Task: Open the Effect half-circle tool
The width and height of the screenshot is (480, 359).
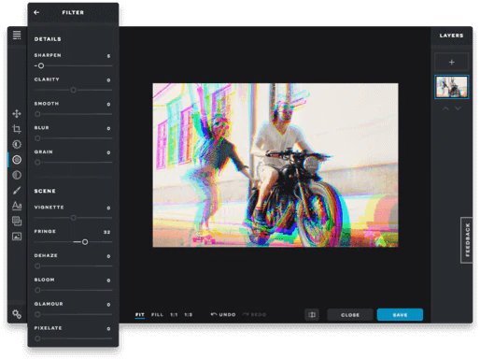Action: [x=17, y=175]
